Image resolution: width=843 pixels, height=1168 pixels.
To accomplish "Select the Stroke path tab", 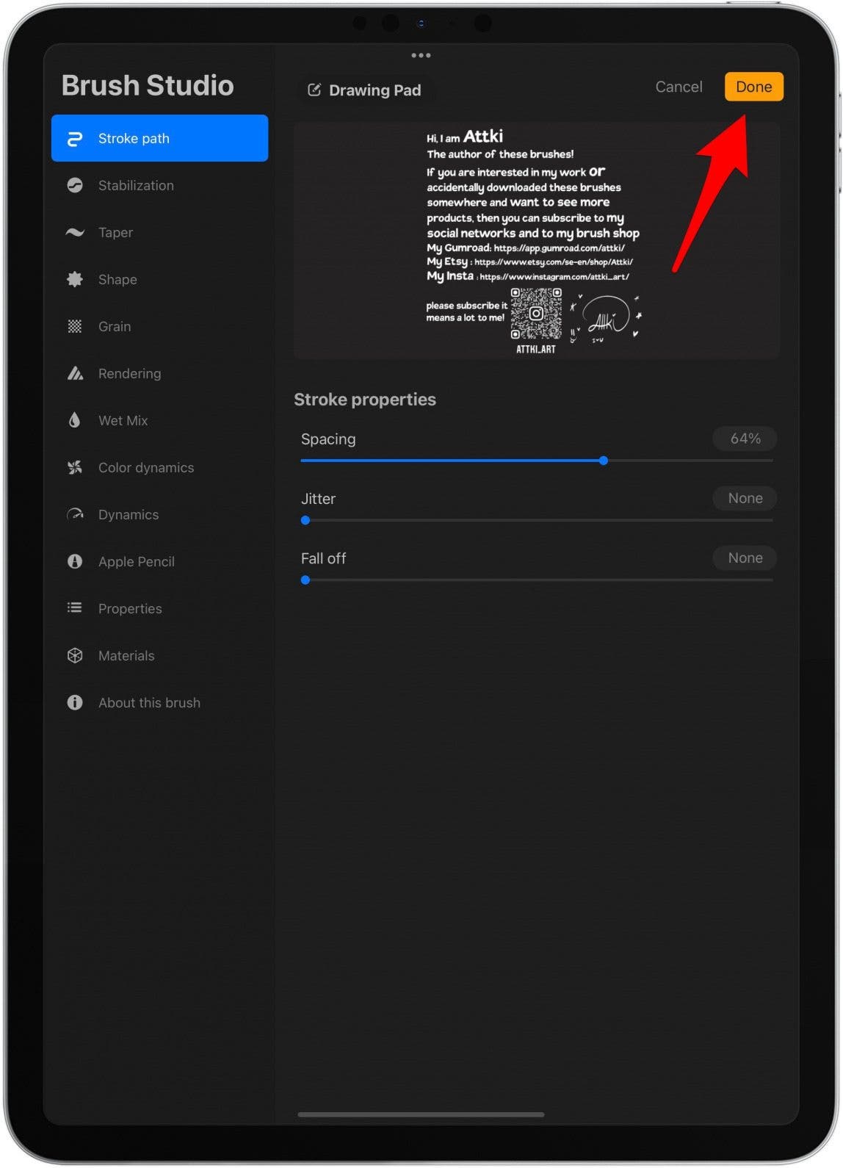I will pos(159,138).
